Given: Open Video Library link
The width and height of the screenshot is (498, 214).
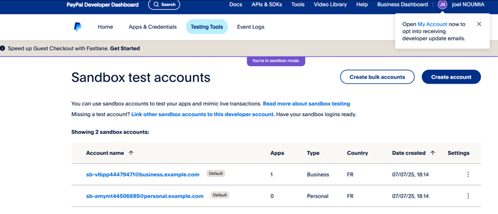Looking at the screenshot, I should tap(330, 5).
